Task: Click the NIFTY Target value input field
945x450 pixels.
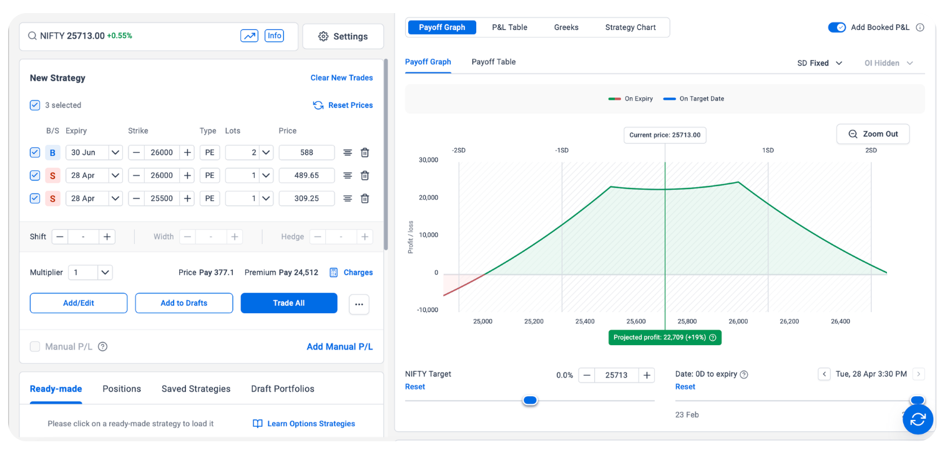Action: pyautogui.click(x=616, y=375)
